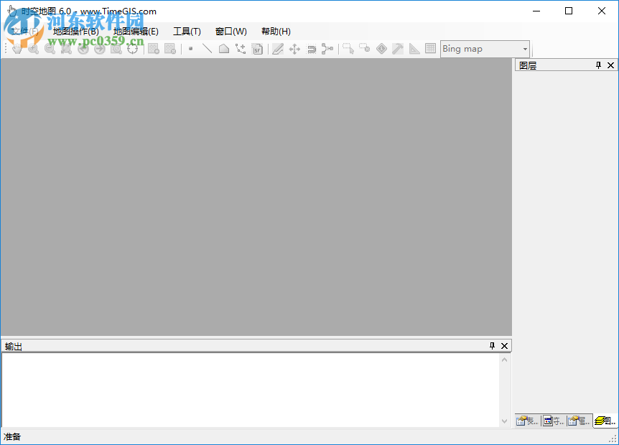619x445 pixels.
Task: Click the SF labeled toolbar button
Action: point(257,48)
